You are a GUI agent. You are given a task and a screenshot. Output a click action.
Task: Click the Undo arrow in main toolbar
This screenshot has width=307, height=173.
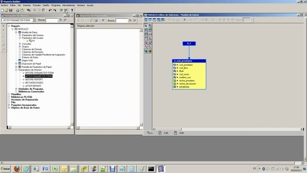click(x=50, y=10)
